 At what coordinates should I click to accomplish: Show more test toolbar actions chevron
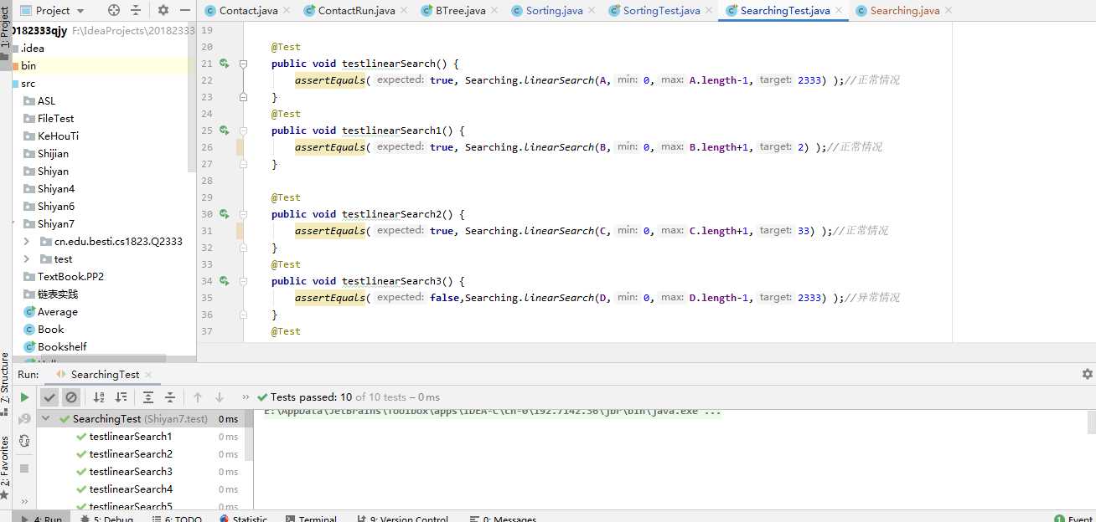(246, 397)
